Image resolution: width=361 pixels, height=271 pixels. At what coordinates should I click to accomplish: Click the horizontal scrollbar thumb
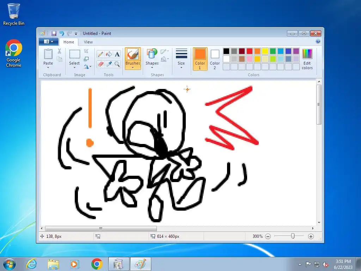pyautogui.click(x=101, y=228)
